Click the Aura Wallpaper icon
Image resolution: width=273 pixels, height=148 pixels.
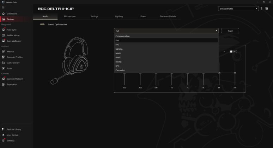(x=3, y=41)
